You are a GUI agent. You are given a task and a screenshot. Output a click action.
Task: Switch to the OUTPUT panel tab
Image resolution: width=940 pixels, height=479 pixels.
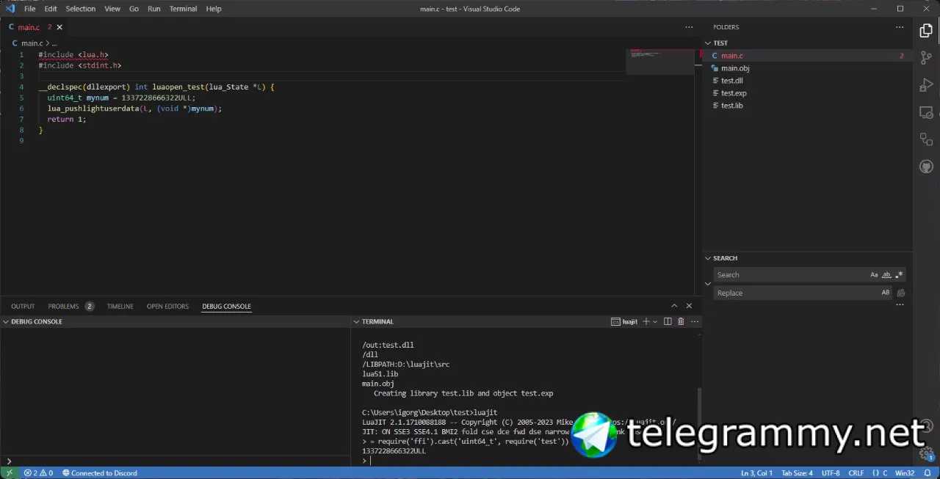[x=23, y=306]
